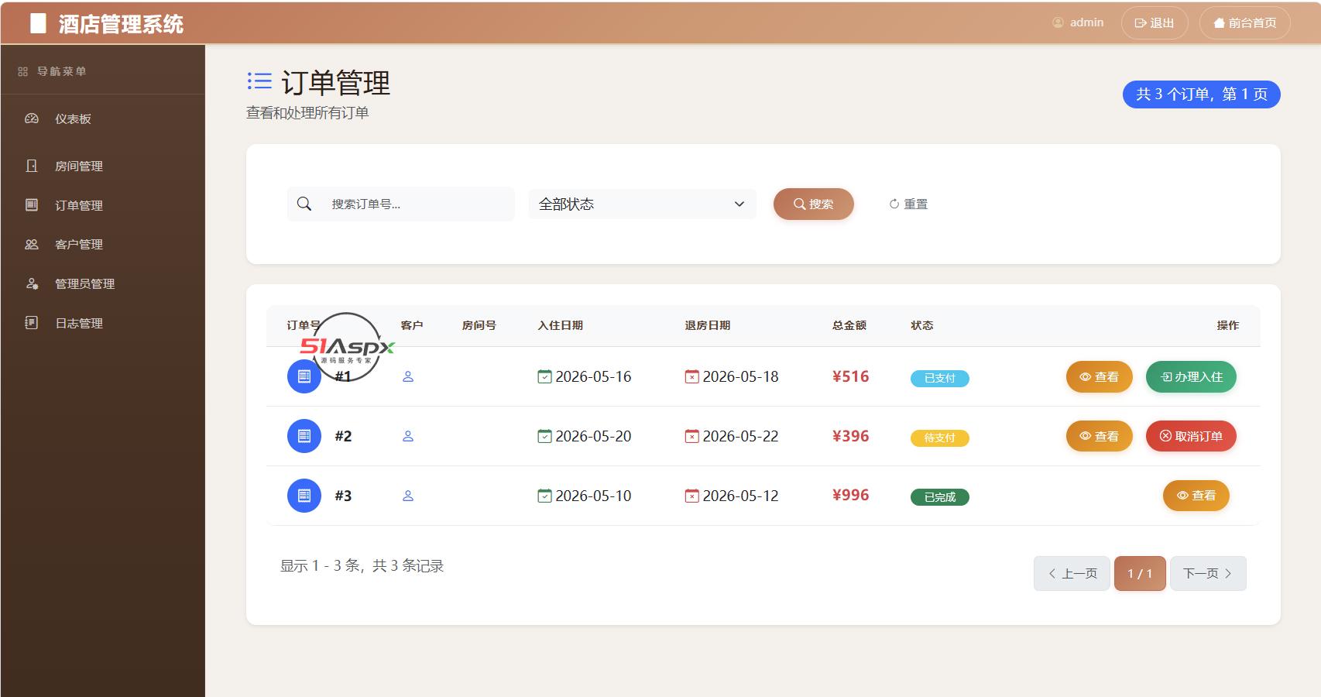Click the blue order icon for #1
This screenshot has height=697, width=1321.
coord(304,376)
